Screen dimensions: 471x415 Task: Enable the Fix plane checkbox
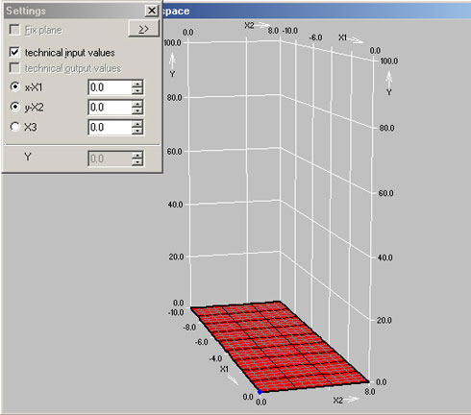point(14,30)
